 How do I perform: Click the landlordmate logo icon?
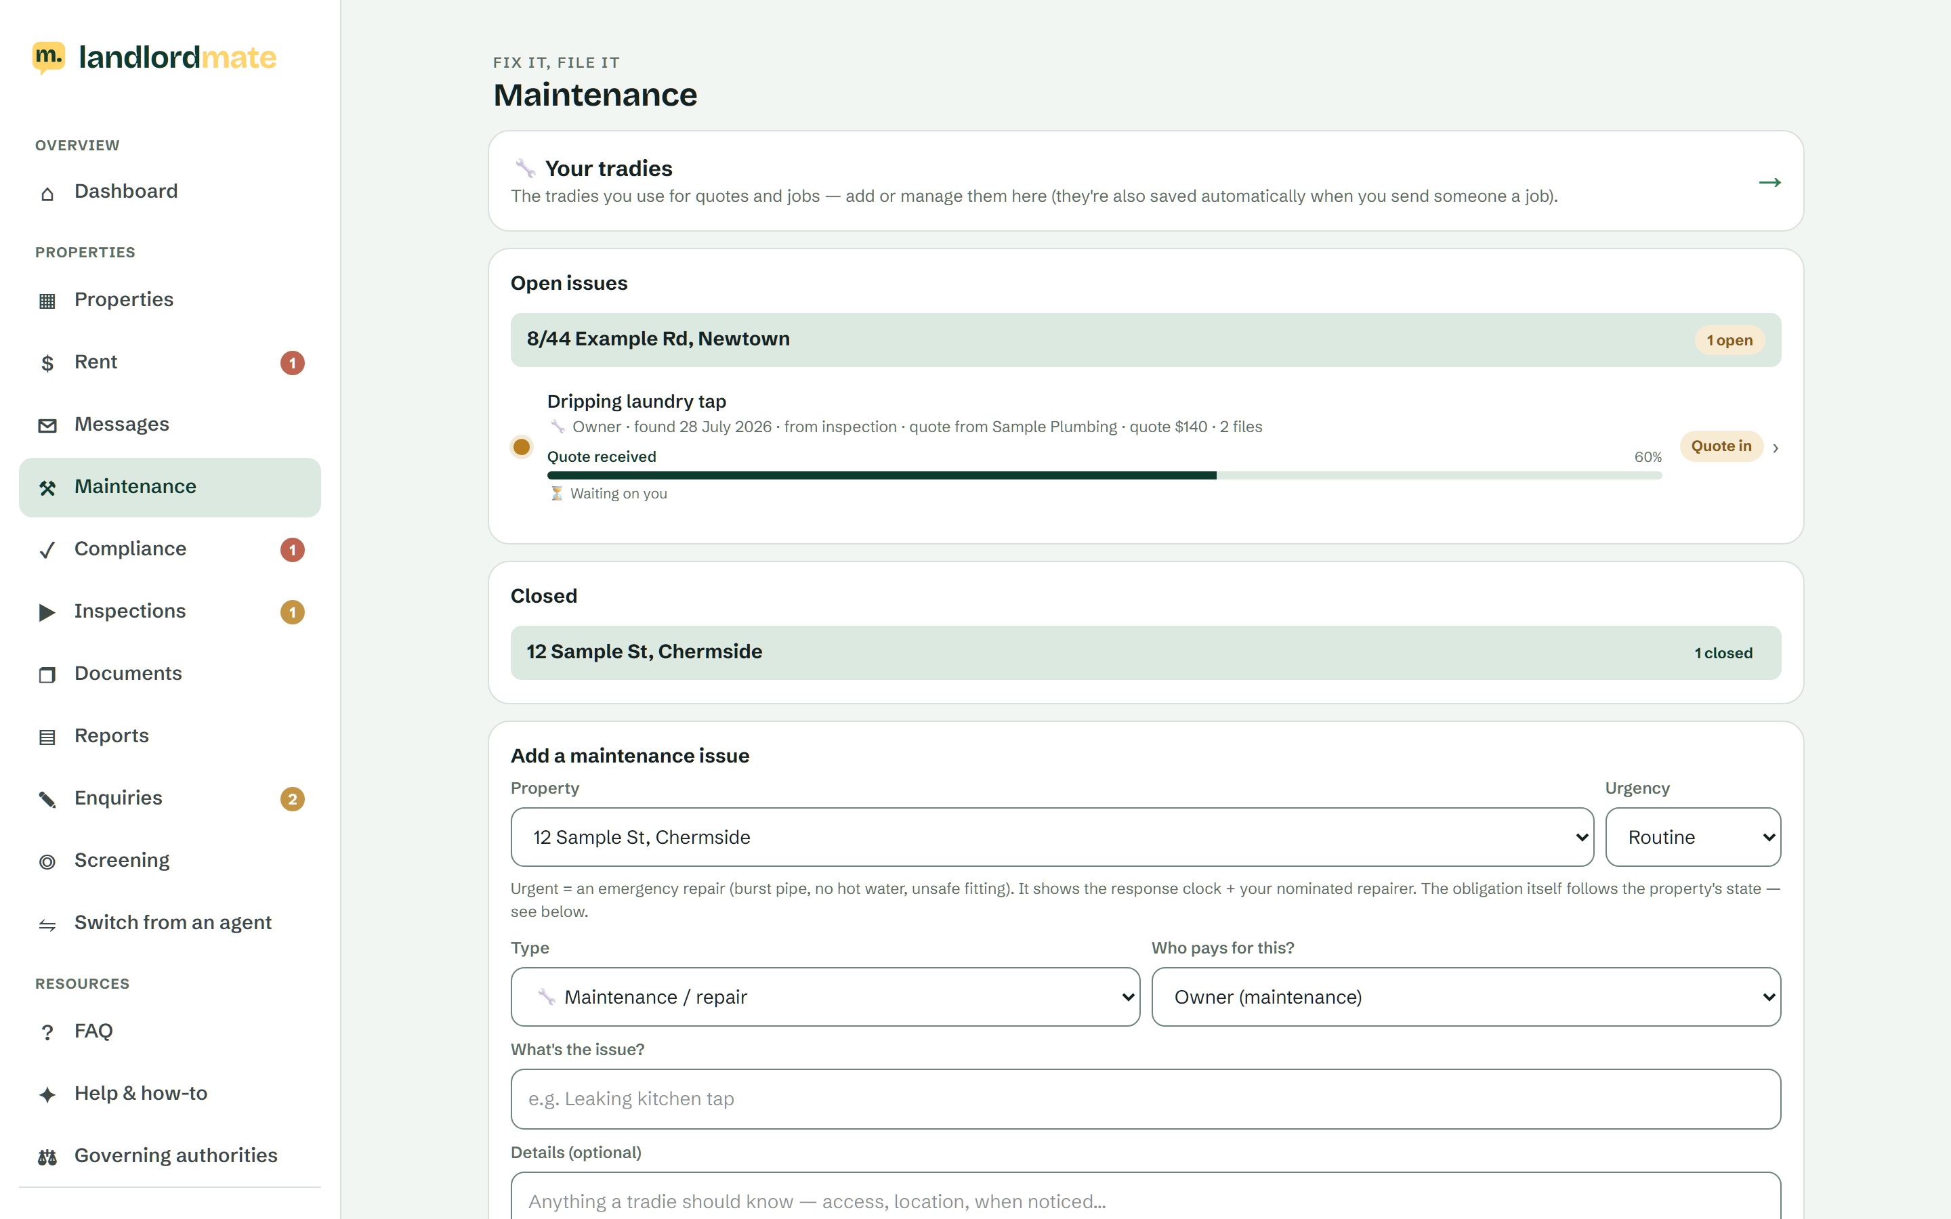[48, 58]
